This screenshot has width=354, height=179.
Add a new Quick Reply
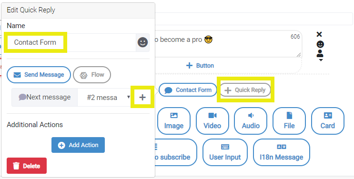[245, 90]
